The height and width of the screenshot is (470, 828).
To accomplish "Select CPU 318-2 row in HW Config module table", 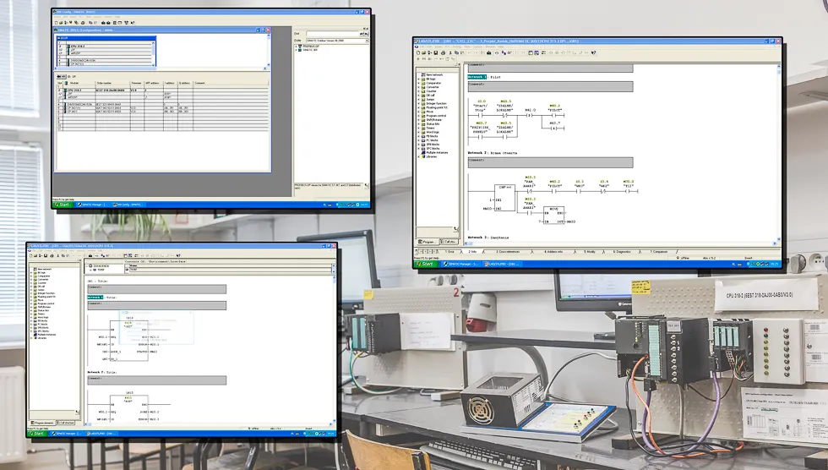I will click(162, 90).
